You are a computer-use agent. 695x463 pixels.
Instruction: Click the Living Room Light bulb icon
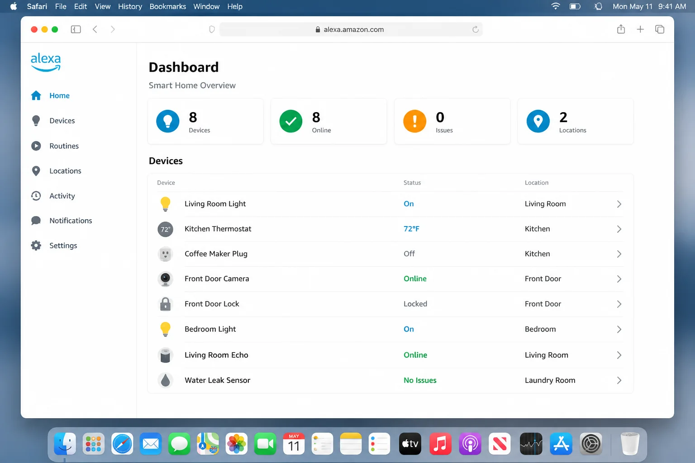click(x=166, y=204)
